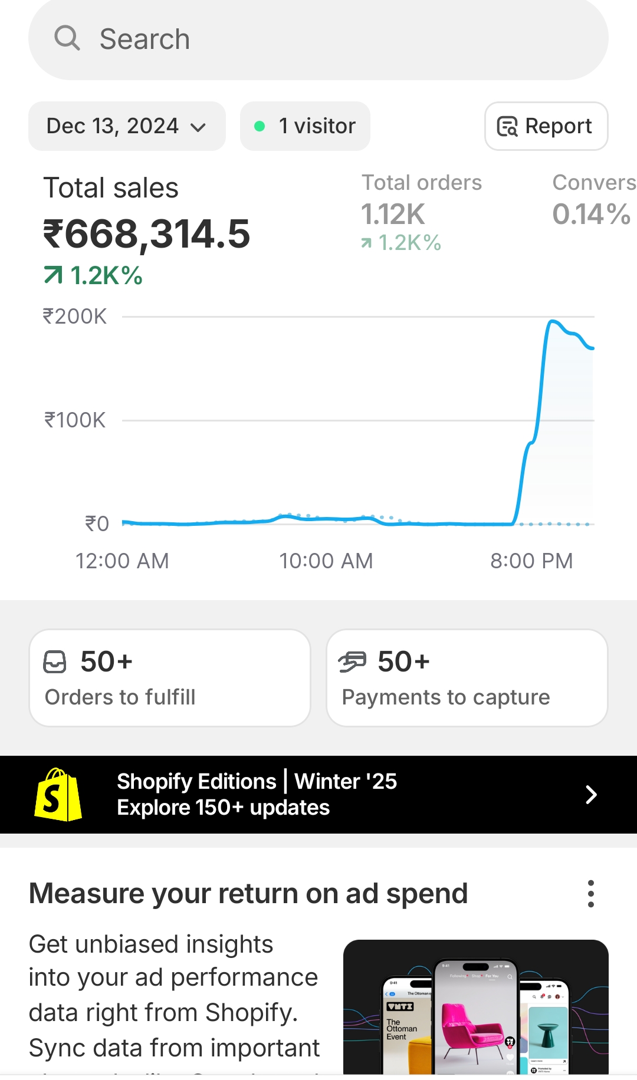Open the 50+ Payments to capture card
The image size is (637, 1080).
[467, 678]
